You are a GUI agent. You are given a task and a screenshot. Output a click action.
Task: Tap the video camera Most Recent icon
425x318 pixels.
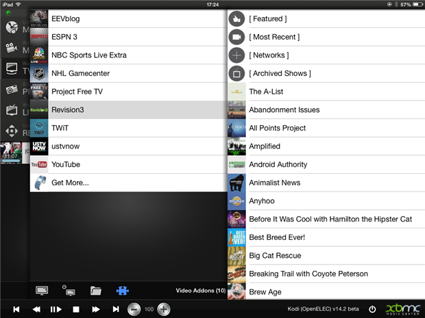236,37
